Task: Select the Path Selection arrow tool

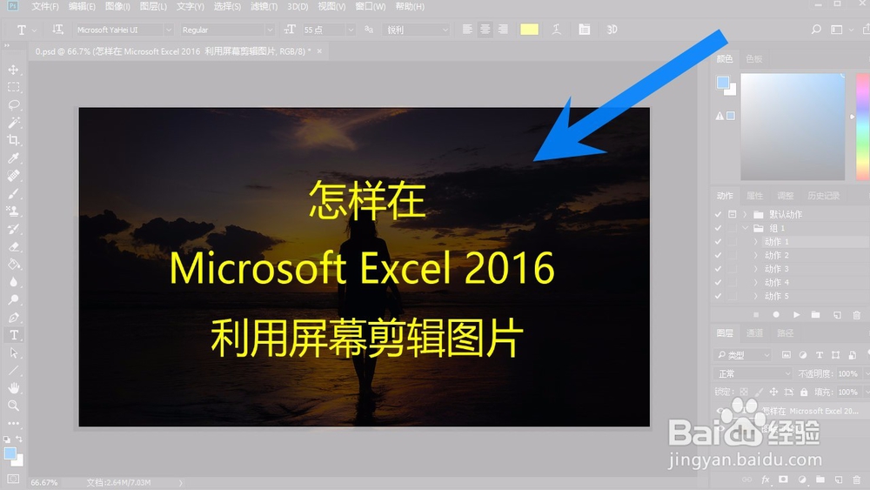Action: click(x=13, y=353)
